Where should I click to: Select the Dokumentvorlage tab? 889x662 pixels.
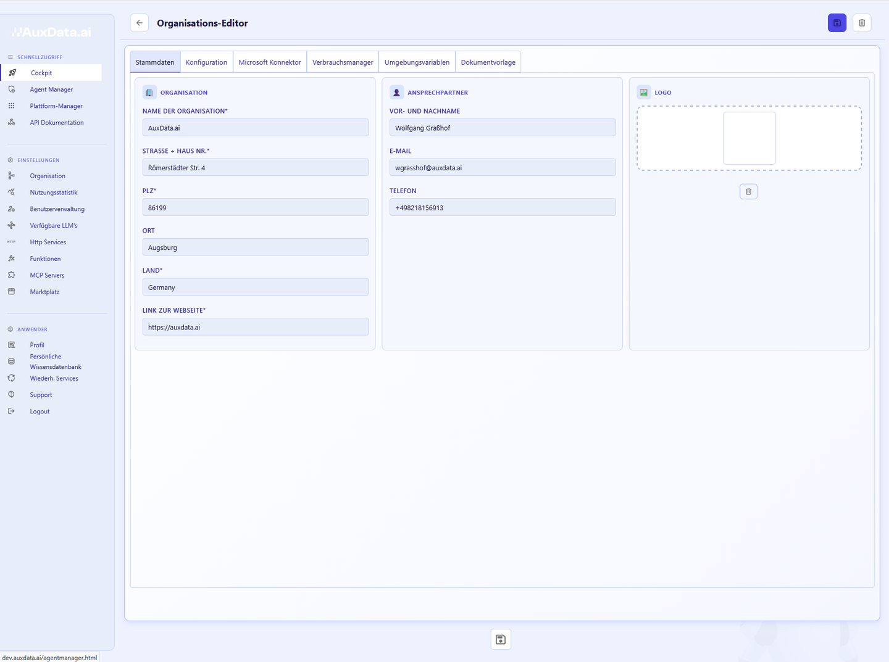click(x=488, y=62)
